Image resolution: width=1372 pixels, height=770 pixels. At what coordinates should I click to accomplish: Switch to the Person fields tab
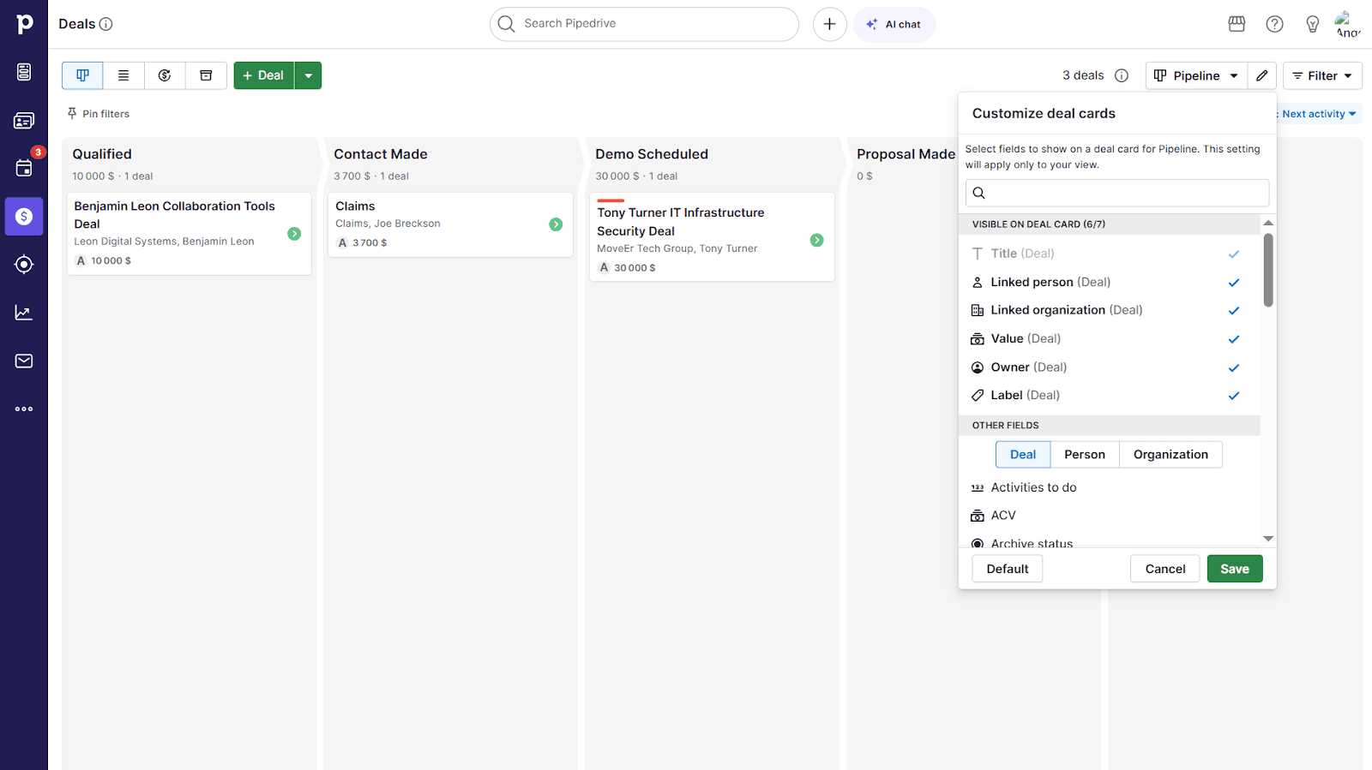[x=1084, y=455]
